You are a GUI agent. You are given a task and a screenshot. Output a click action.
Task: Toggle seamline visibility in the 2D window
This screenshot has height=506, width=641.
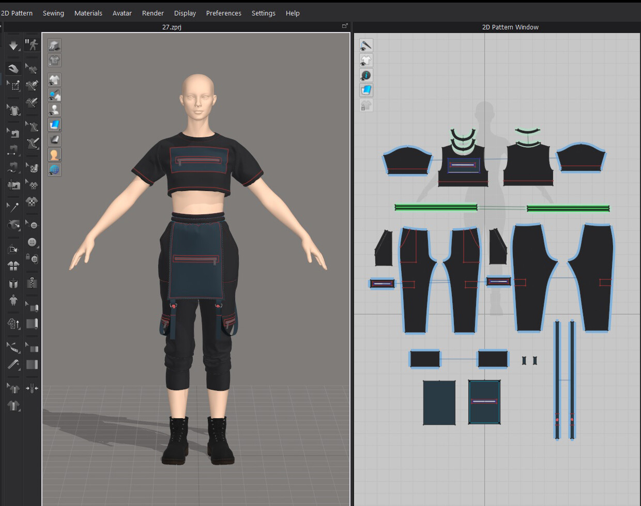pyautogui.click(x=366, y=45)
